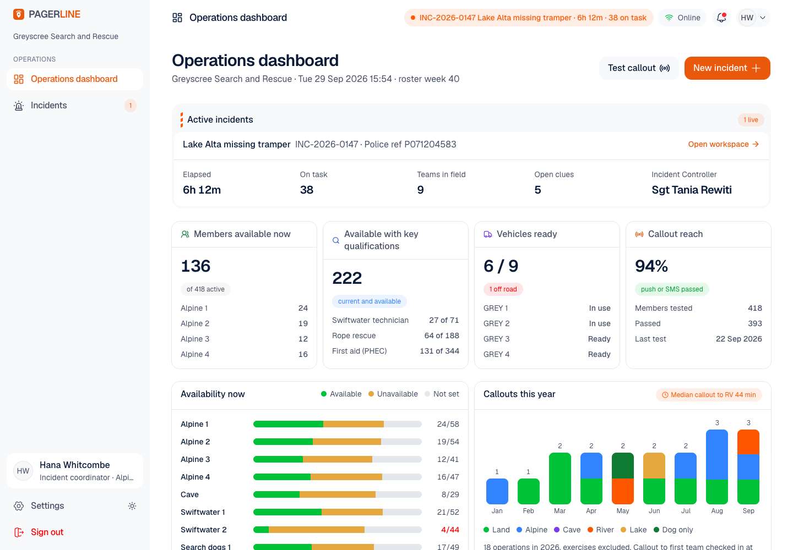
Task: Select Lake Alta missing tramper title
Action: pyautogui.click(x=237, y=144)
